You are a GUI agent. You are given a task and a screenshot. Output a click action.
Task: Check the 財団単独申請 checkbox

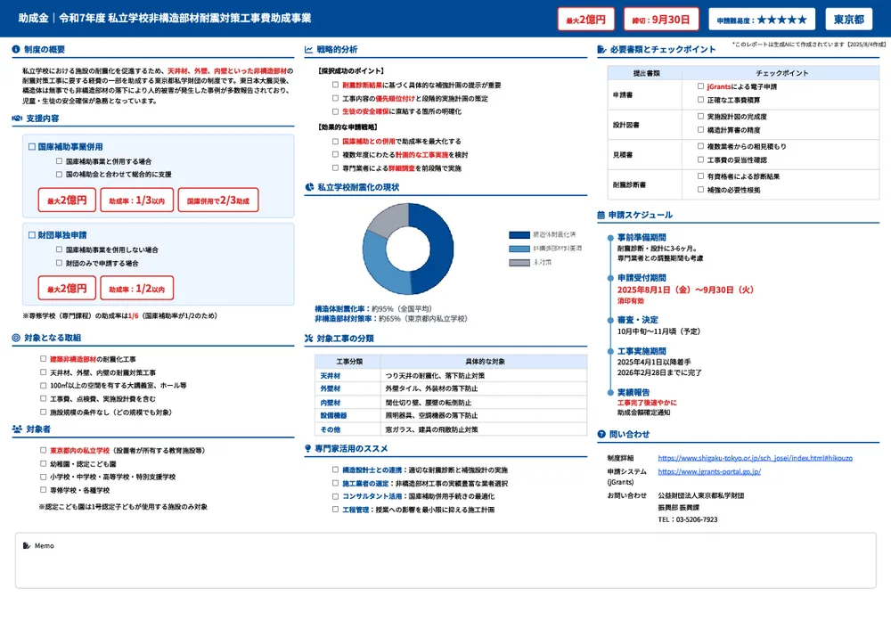[32, 234]
